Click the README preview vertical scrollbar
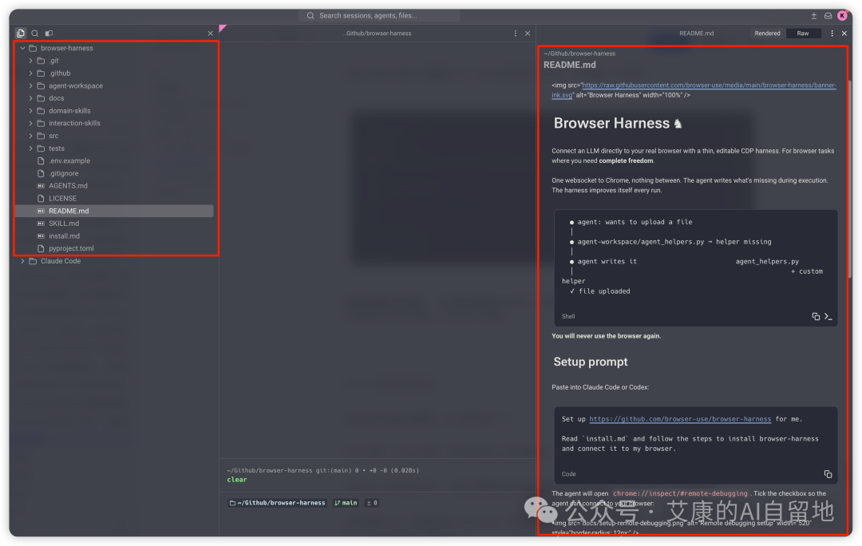 point(850,179)
